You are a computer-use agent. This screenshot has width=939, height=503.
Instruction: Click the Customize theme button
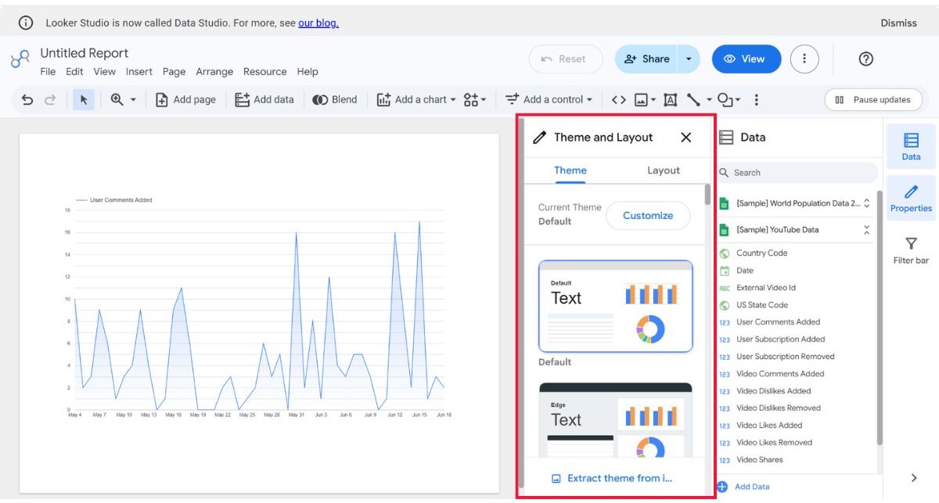click(648, 216)
